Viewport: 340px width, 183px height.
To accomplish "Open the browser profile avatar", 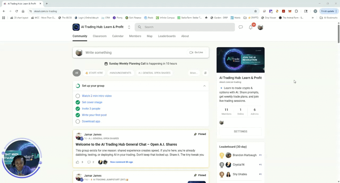I will tap(315, 11).
